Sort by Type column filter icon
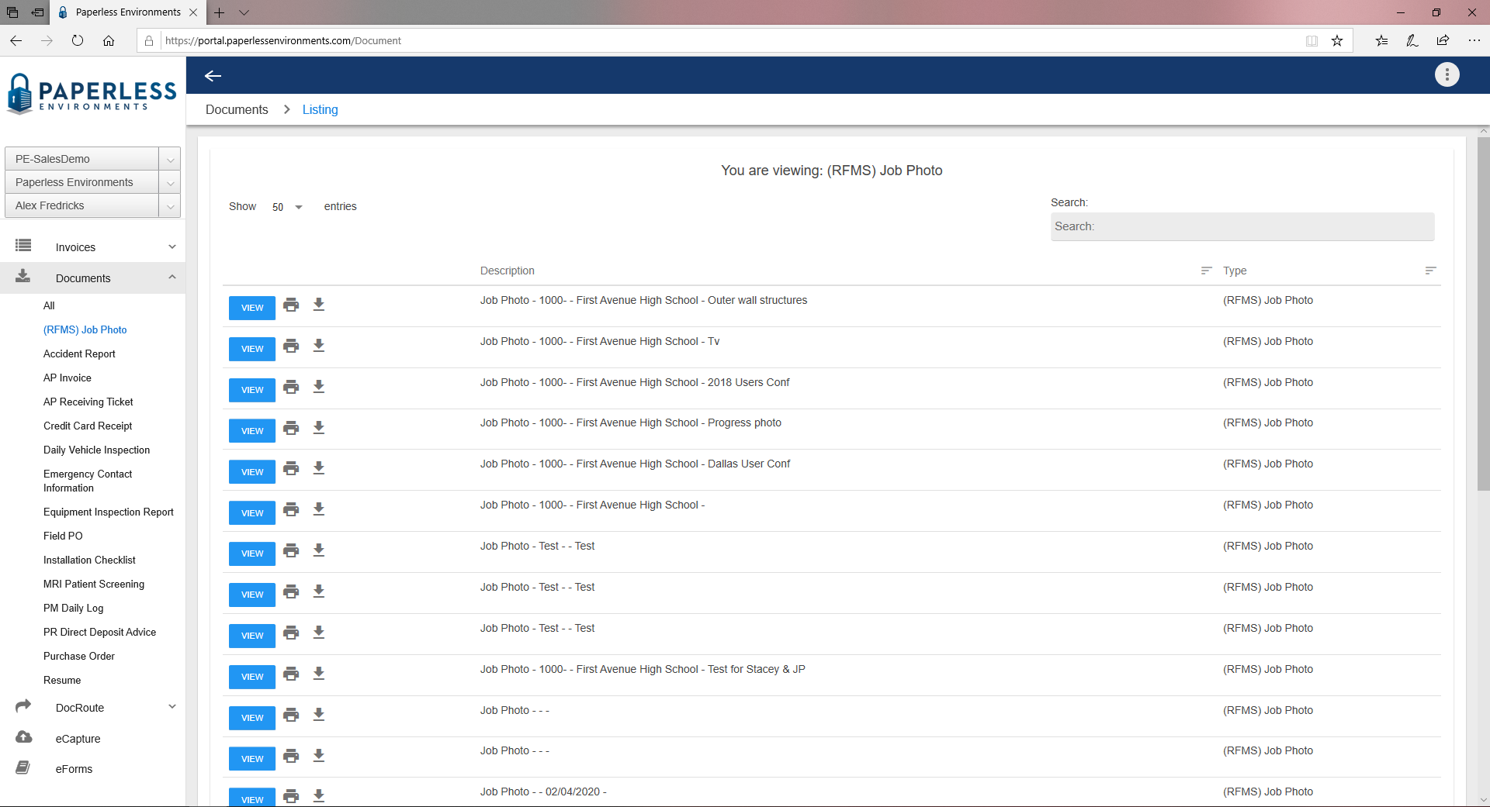 pyautogui.click(x=1431, y=271)
